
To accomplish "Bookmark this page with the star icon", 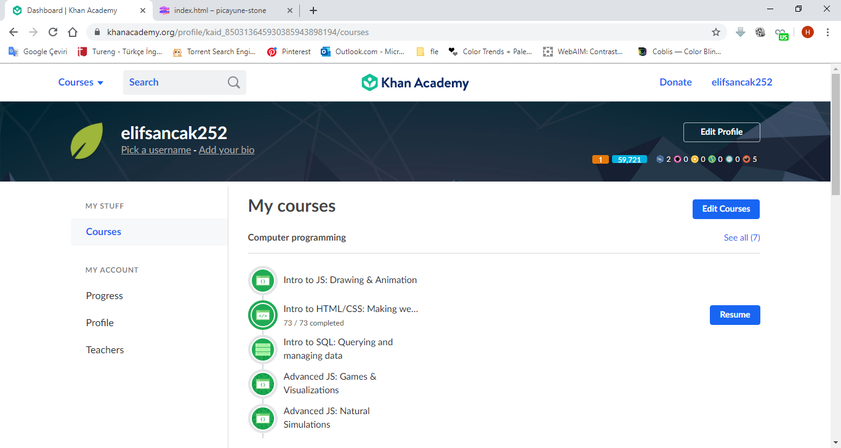I will [716, 32].
